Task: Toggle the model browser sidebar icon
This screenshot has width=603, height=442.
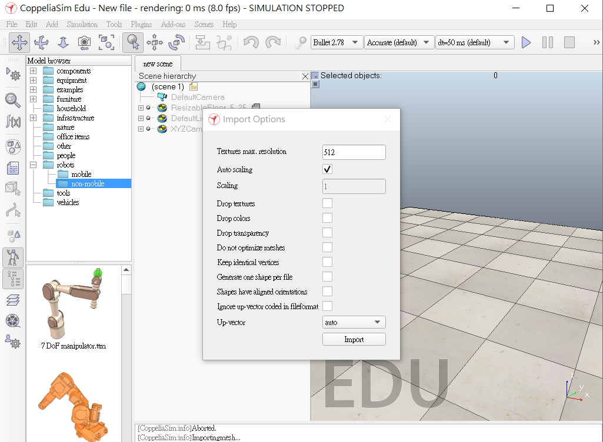Action: 13,257
